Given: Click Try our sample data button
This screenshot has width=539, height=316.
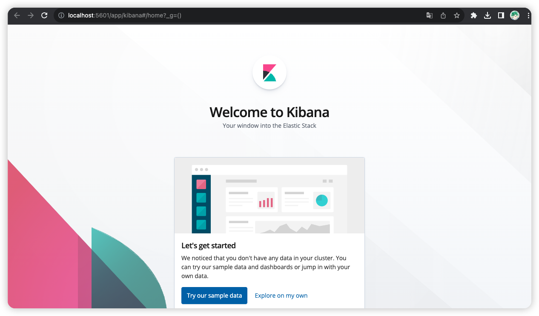Looking at the screenshot, I should click(214, 296).
